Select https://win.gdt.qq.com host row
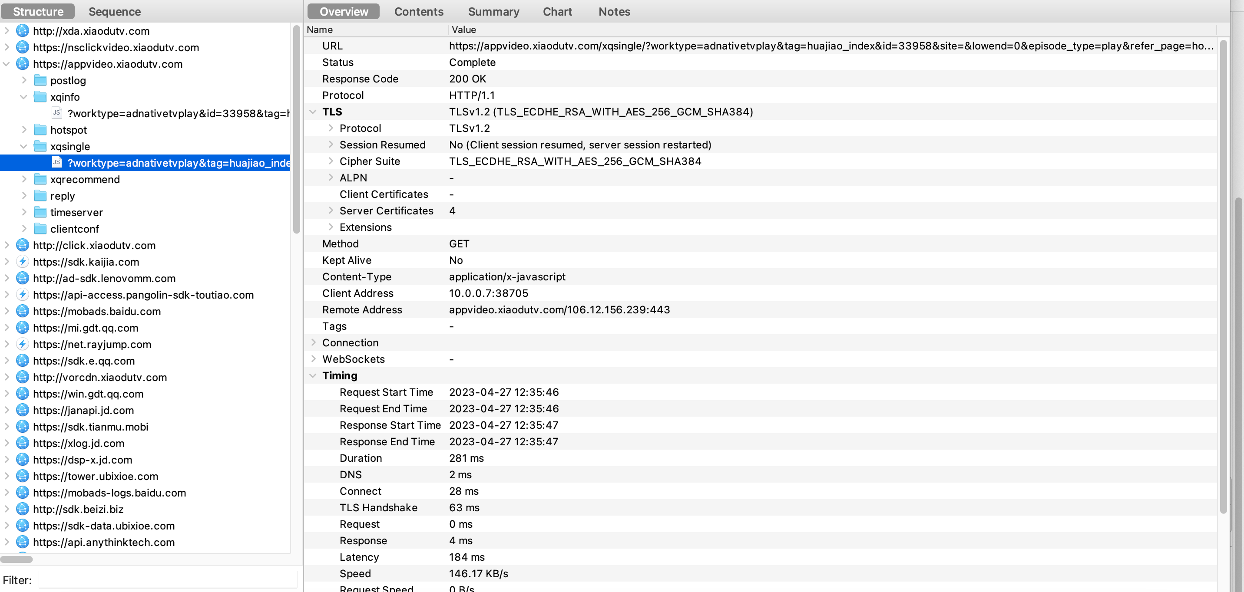 (x=88, y=394)
